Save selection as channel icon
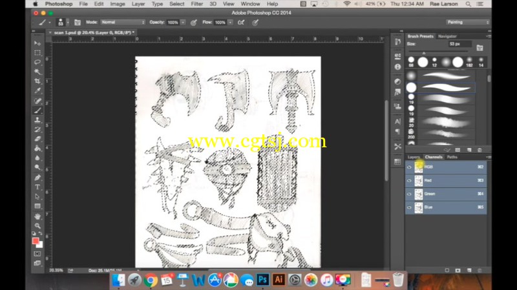This screenshot has height=290, width=517. point(458,270)
